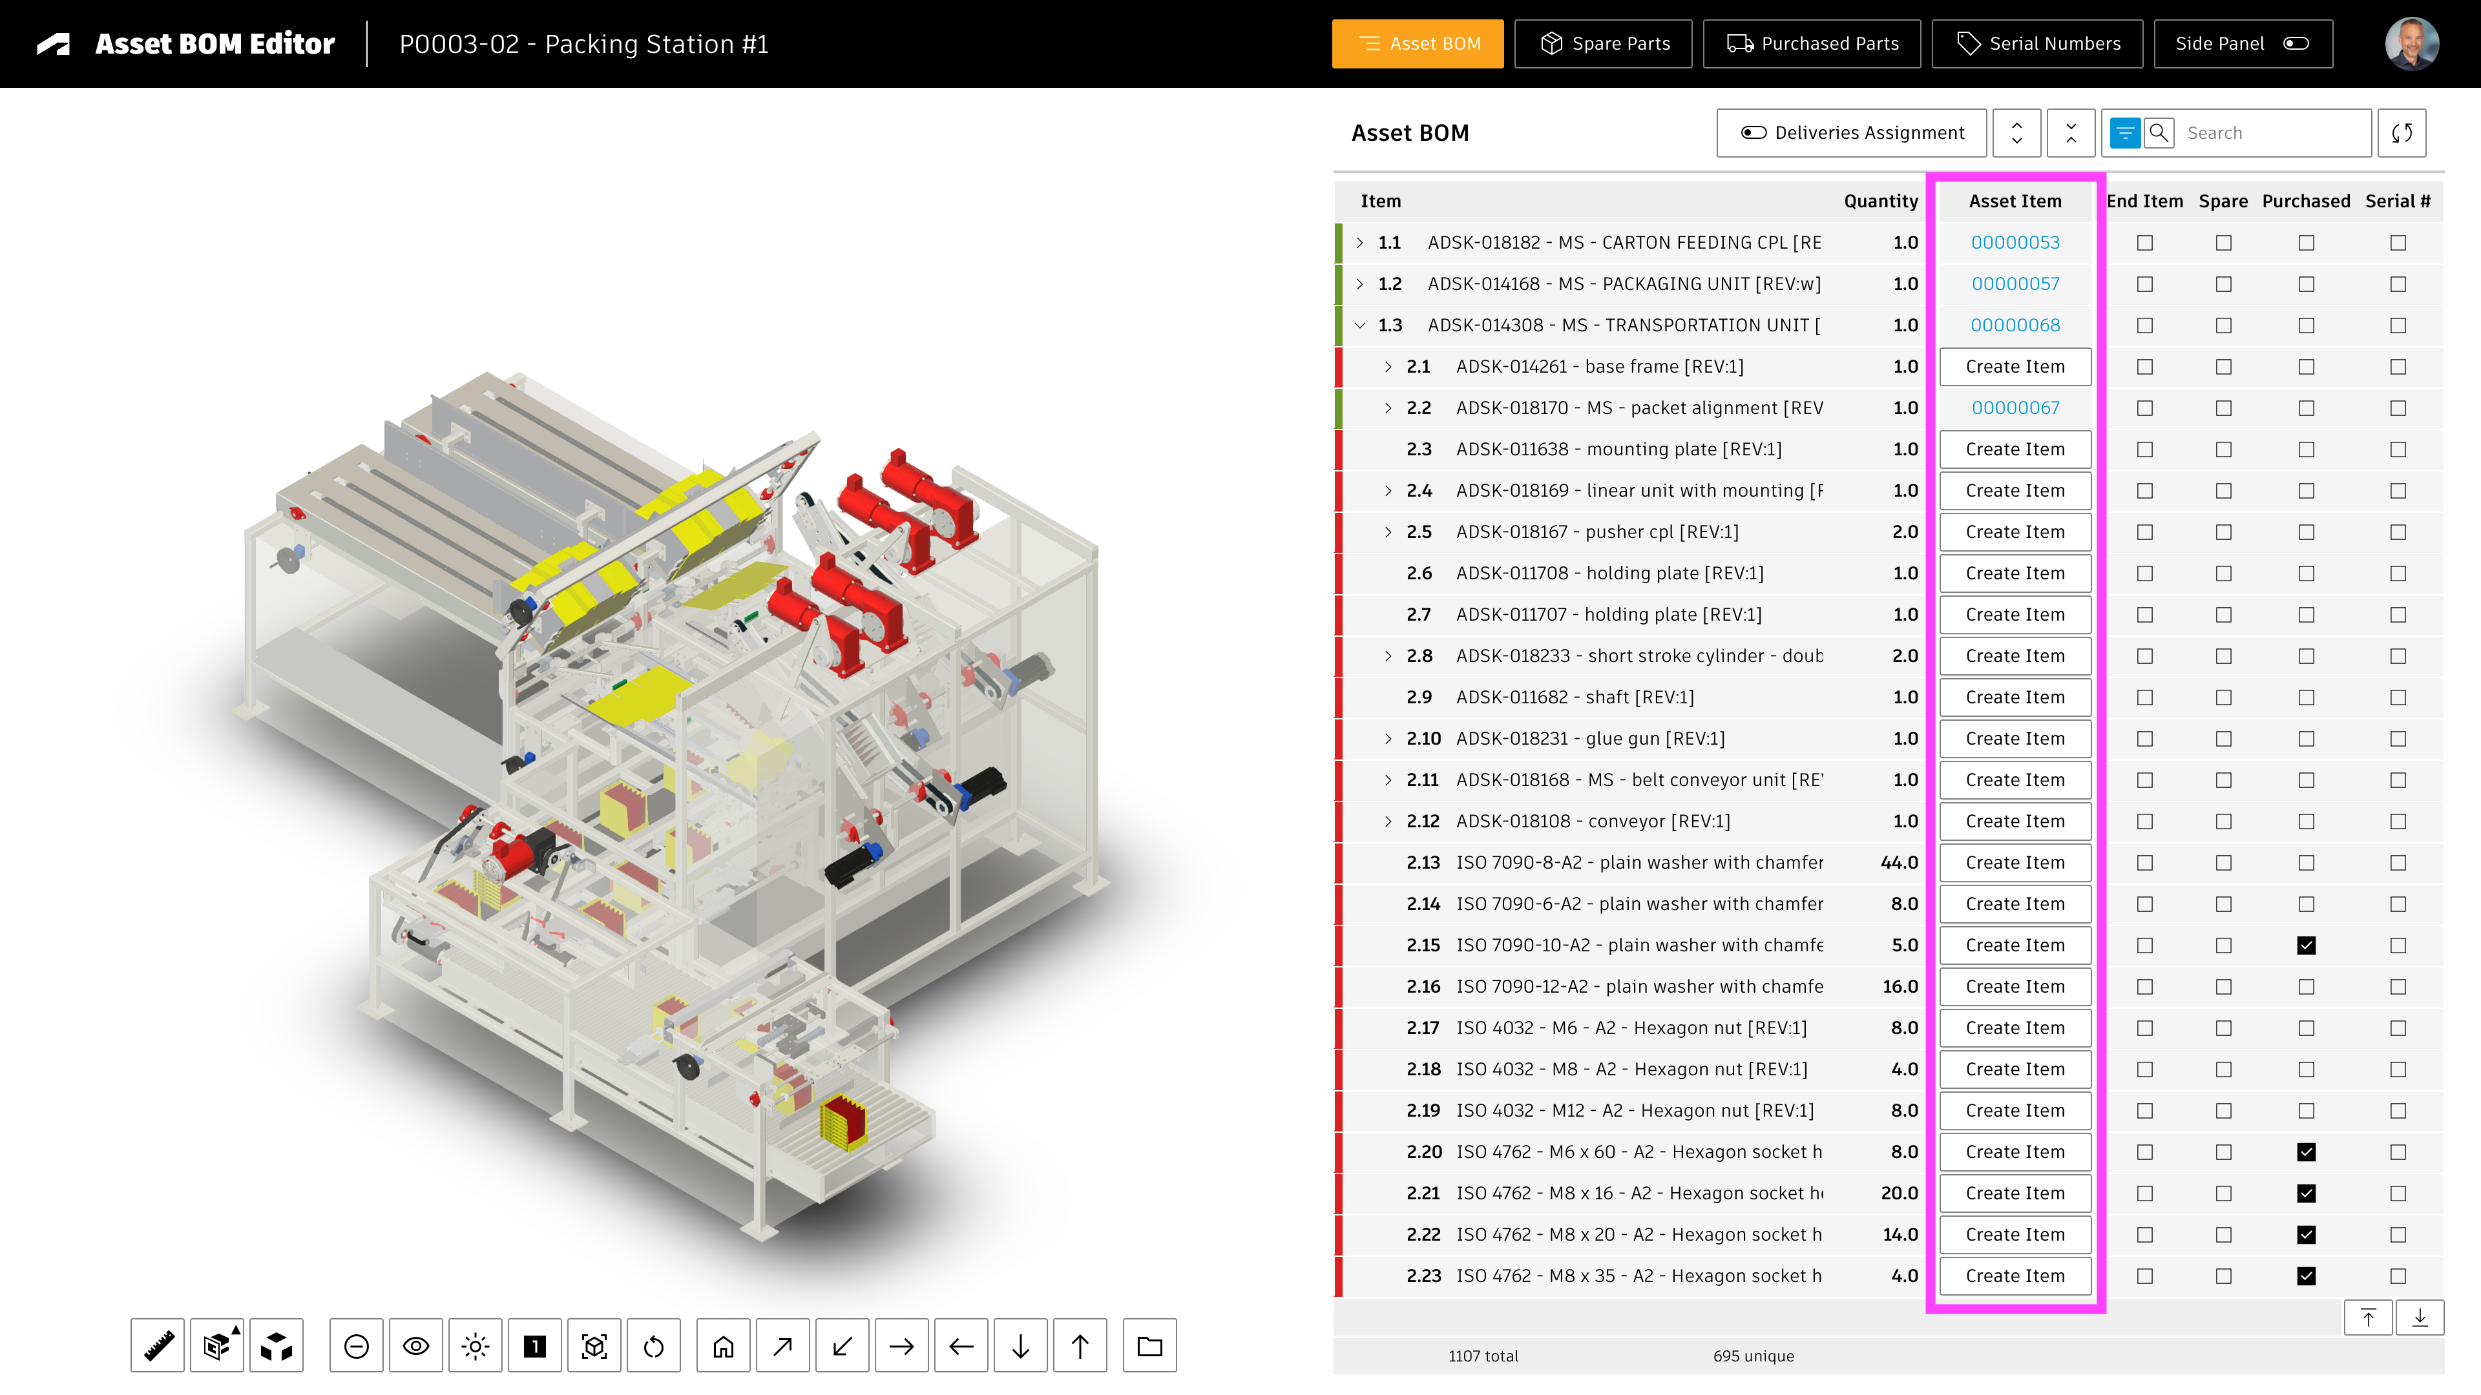Toggle the eye visibility tool
The width and height of the screenshot is (2481, 1395).
pos(415,1345)
